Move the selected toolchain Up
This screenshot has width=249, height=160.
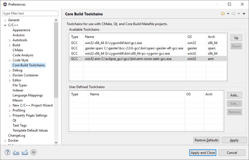236,38
